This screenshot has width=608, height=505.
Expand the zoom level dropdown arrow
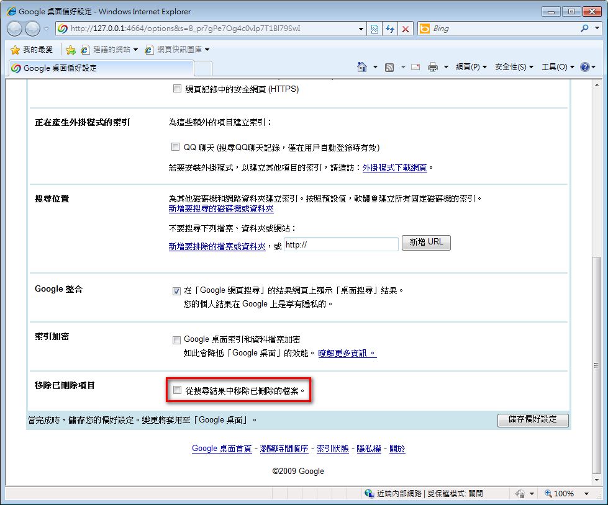pyautogui.click(x=587, y=494)
